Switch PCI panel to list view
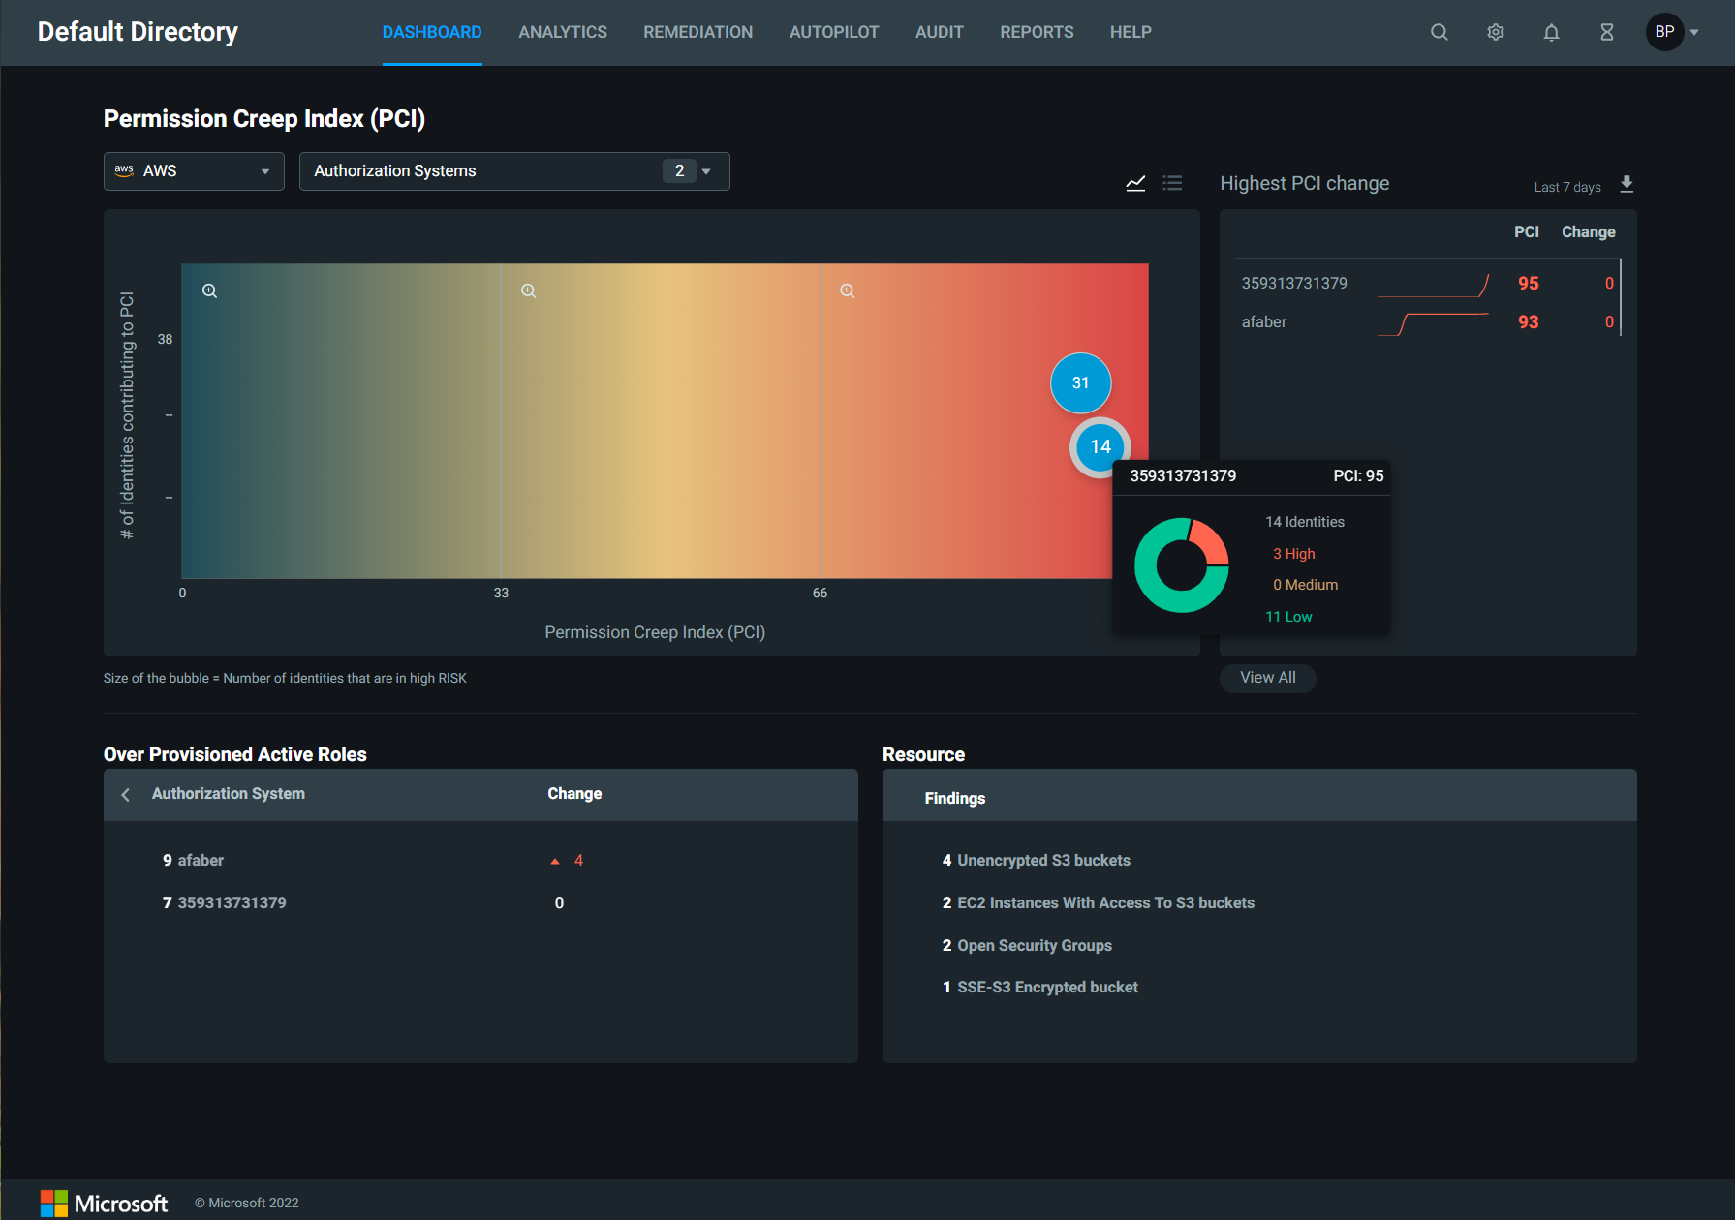 click(x=1172, y=183)
